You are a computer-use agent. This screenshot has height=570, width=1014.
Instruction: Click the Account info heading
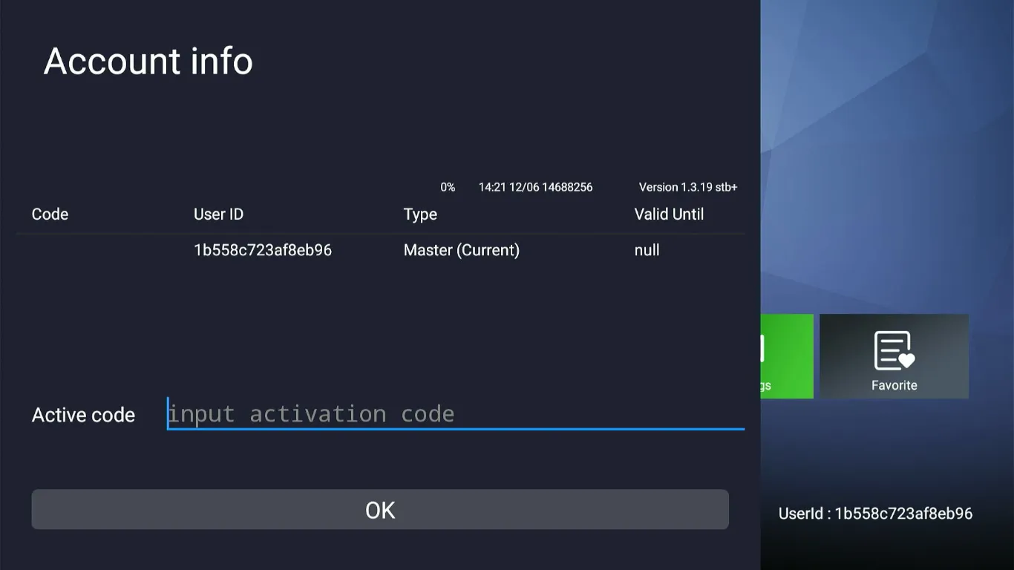click(148, 61)
